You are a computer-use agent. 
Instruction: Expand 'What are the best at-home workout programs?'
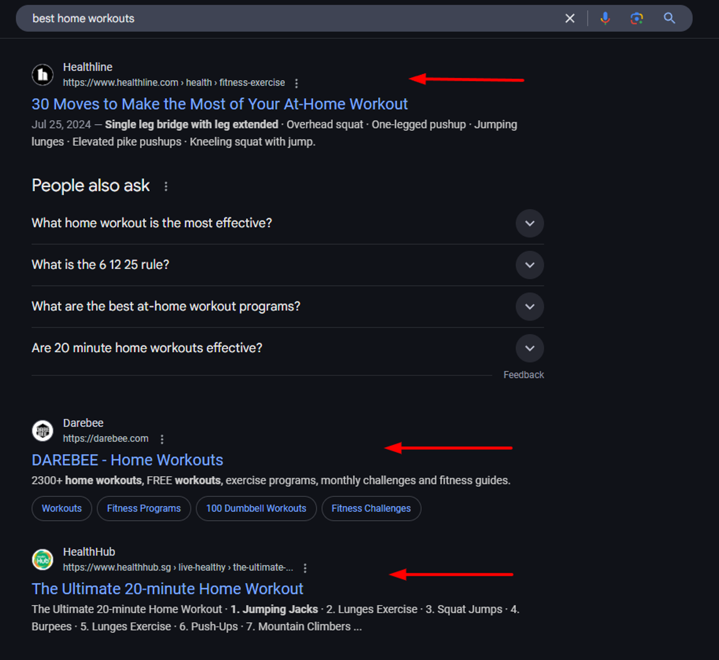click(288, 307)
